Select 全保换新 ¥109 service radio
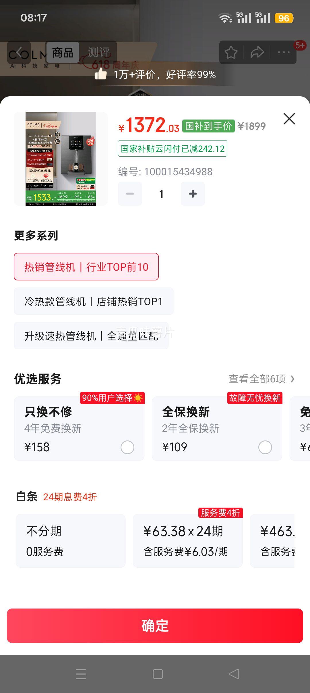This screenshot has width=310, height=693. tap(265, 447)
